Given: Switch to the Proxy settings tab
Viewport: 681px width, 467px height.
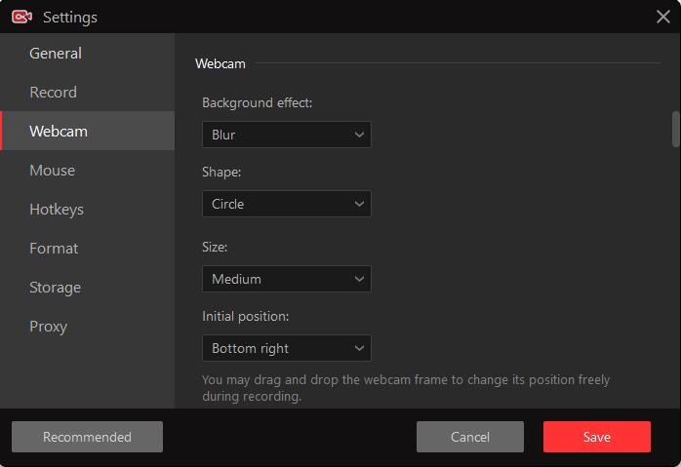Looking at the screenshot, I should (x=48, y=327).
